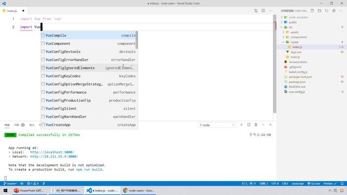The height and width of the screenshot is (195, 347).
Task: Click the lightning bolt status bar icon
Action: pos(44,184)
